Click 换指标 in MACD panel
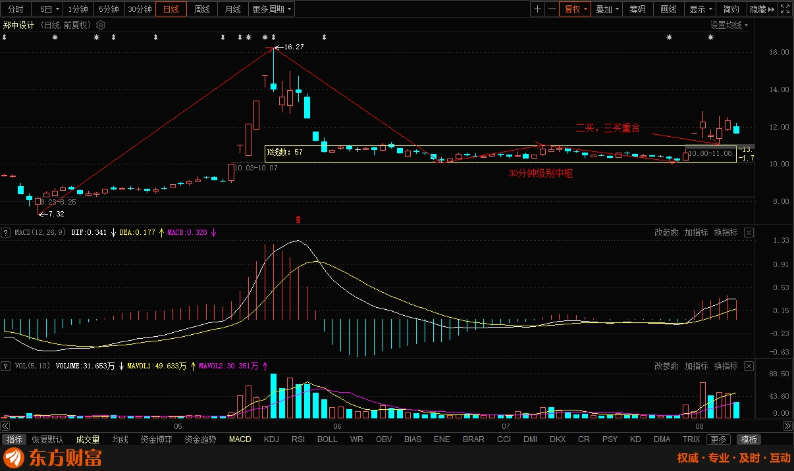 [x=726, y=232]
